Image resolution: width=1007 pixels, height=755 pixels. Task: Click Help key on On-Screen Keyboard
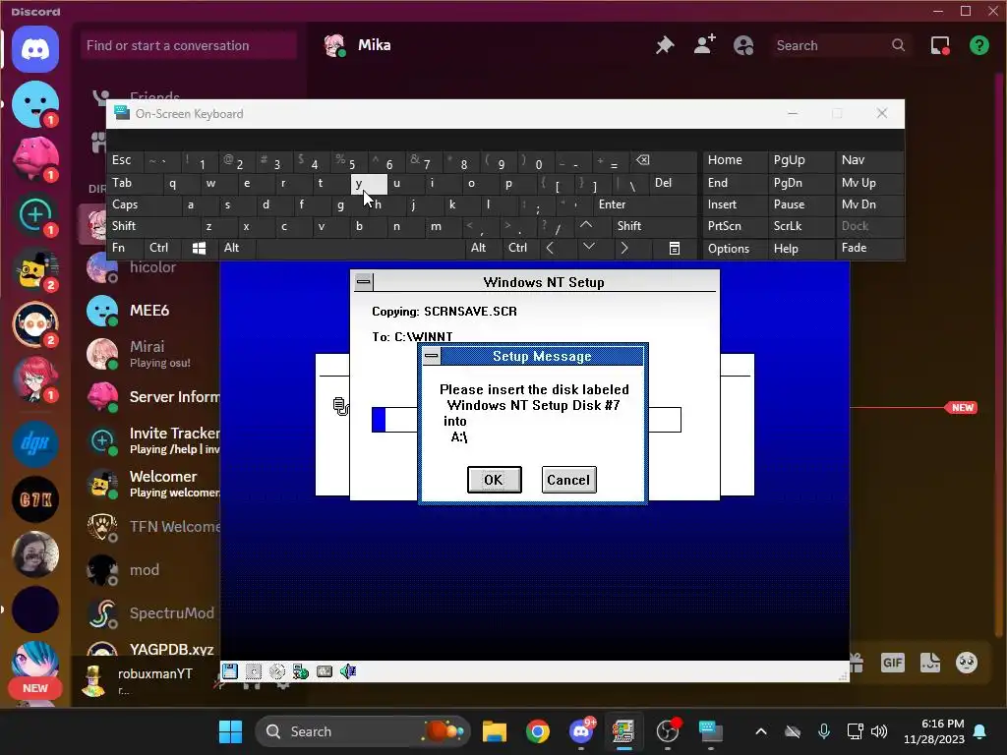[x=800, y=248]
